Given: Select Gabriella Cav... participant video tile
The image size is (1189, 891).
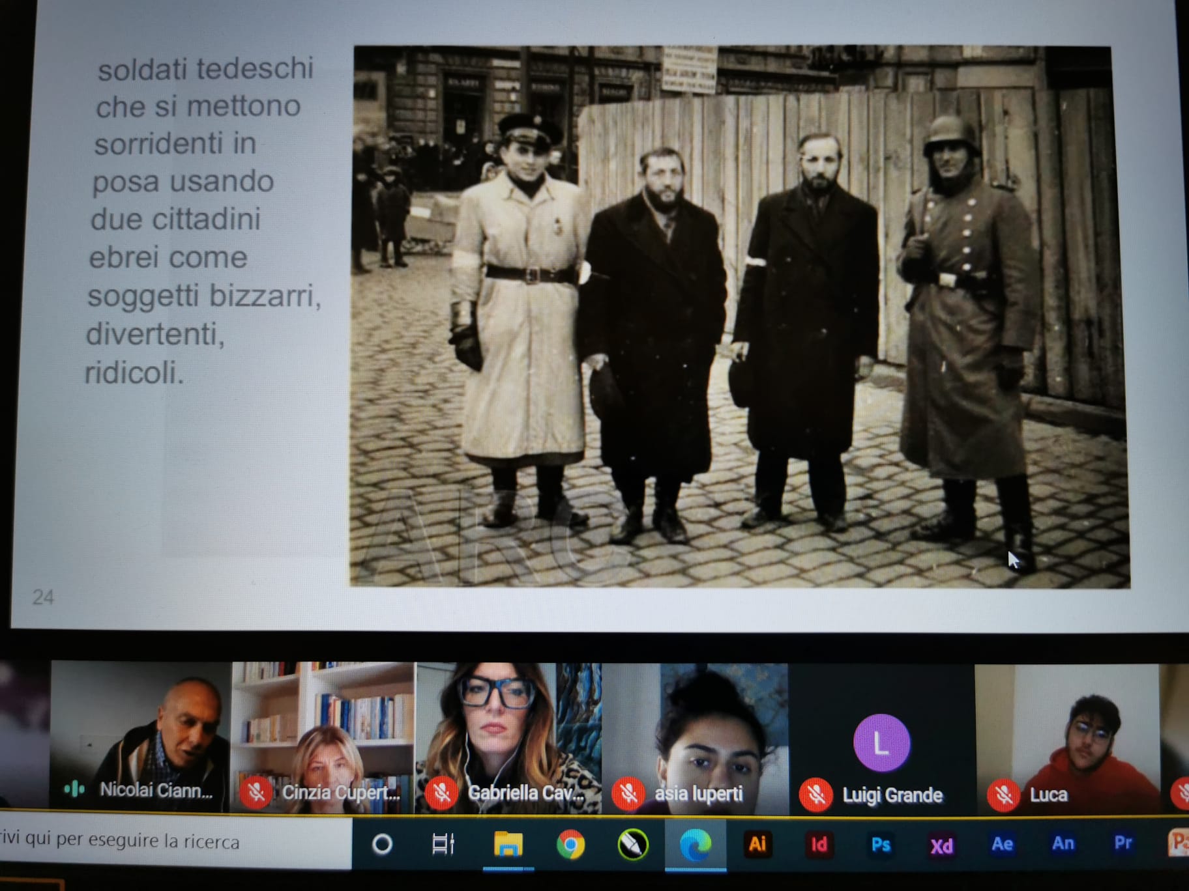Looking at the screenshot, I should tap(508, 739).
